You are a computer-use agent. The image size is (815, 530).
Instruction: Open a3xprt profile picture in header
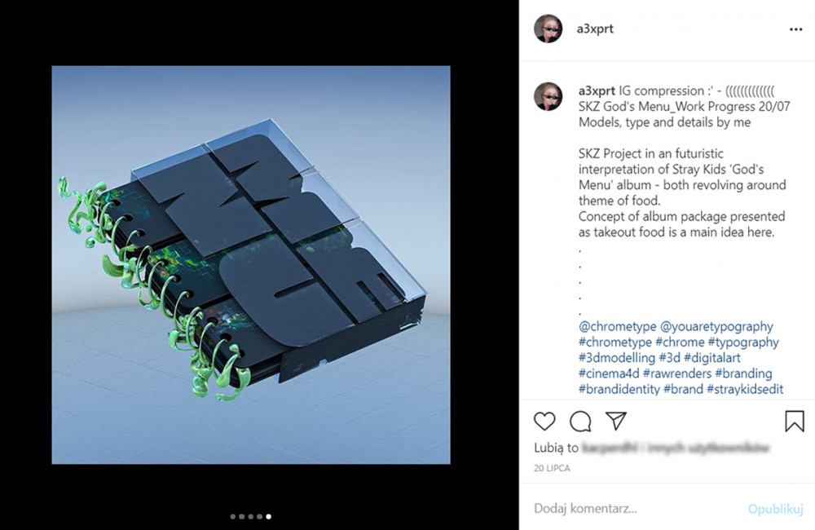click(548, 29)
